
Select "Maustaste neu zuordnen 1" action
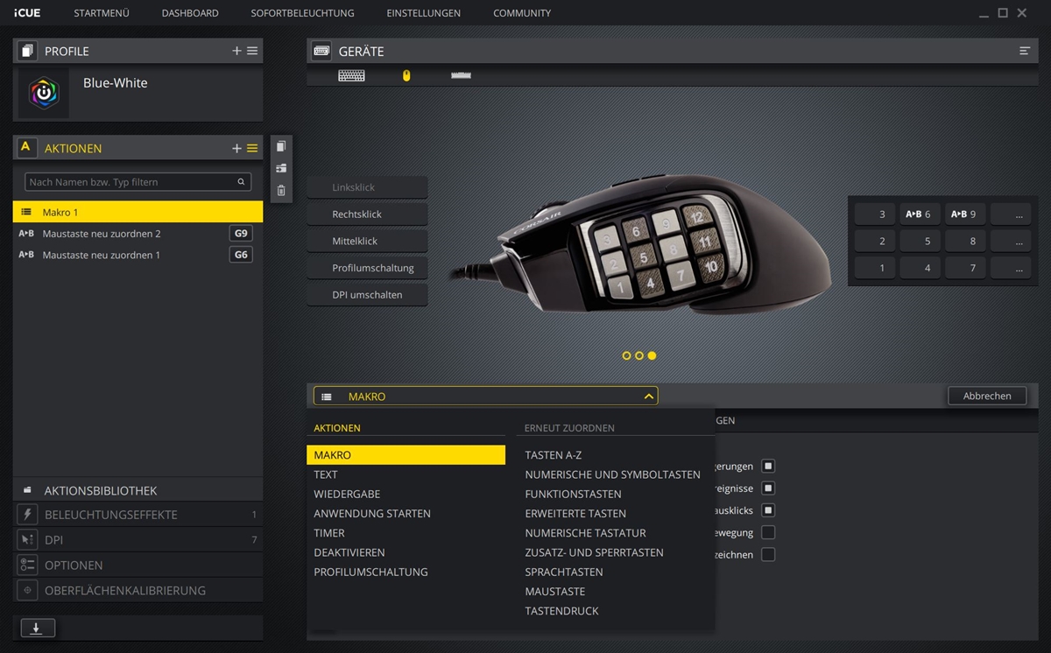point(138,255)
